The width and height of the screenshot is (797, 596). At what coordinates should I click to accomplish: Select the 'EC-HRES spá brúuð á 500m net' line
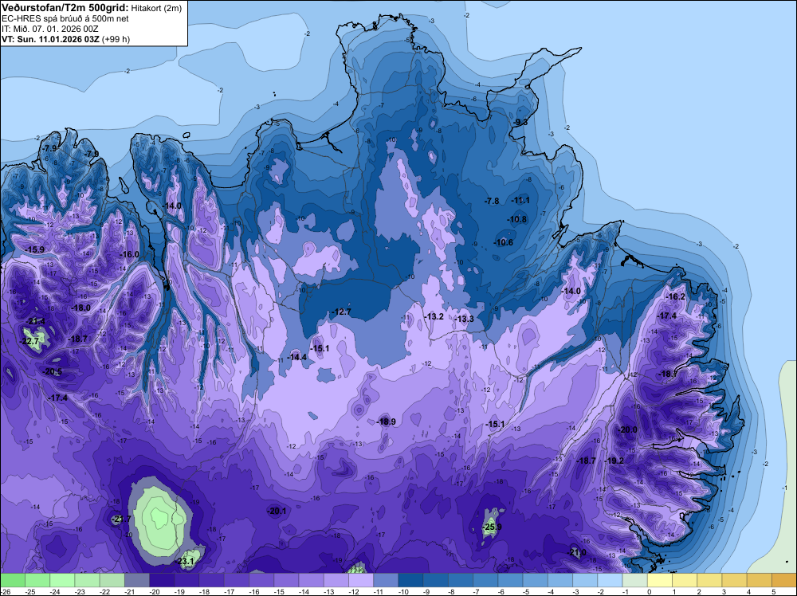coord(65,19)
